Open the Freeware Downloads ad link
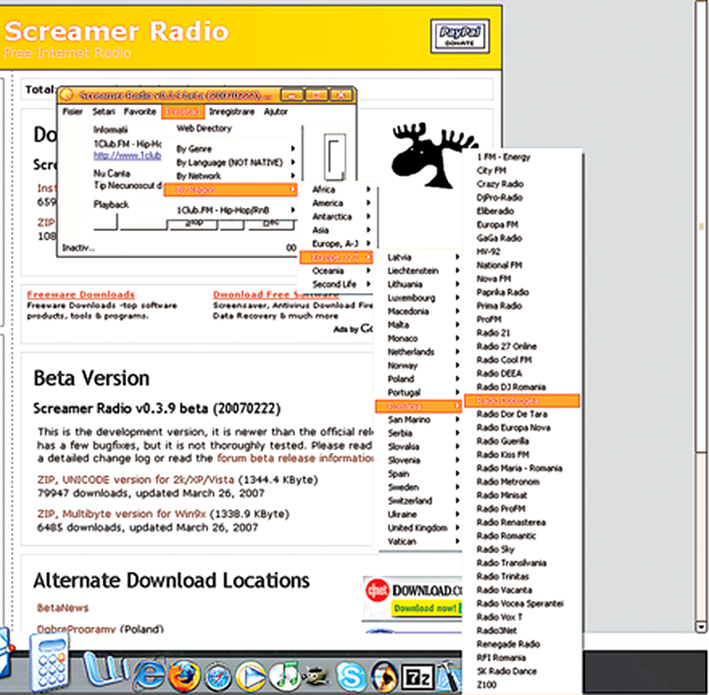This screenshot has height=695, width=709. coord(81,294)
